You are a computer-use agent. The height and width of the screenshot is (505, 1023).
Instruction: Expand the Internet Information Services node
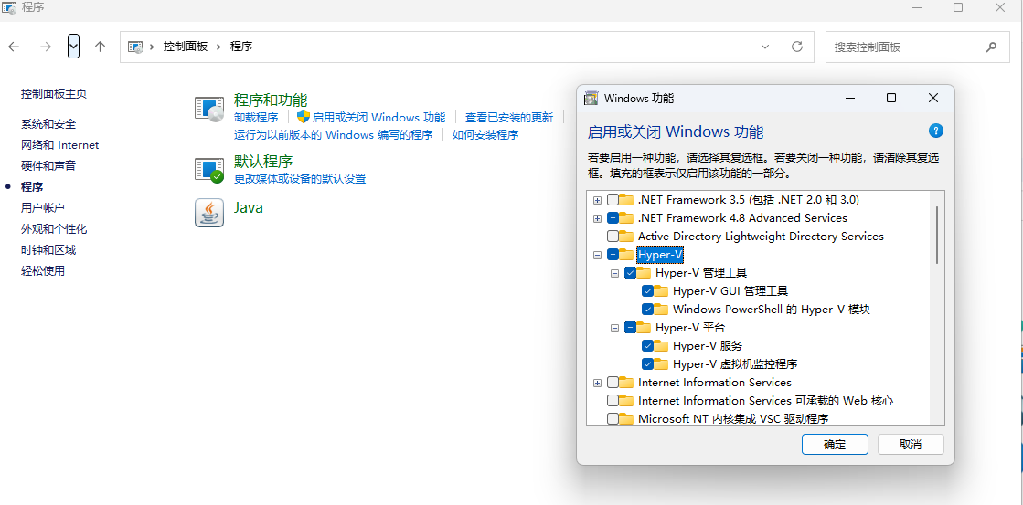[597, 383]
